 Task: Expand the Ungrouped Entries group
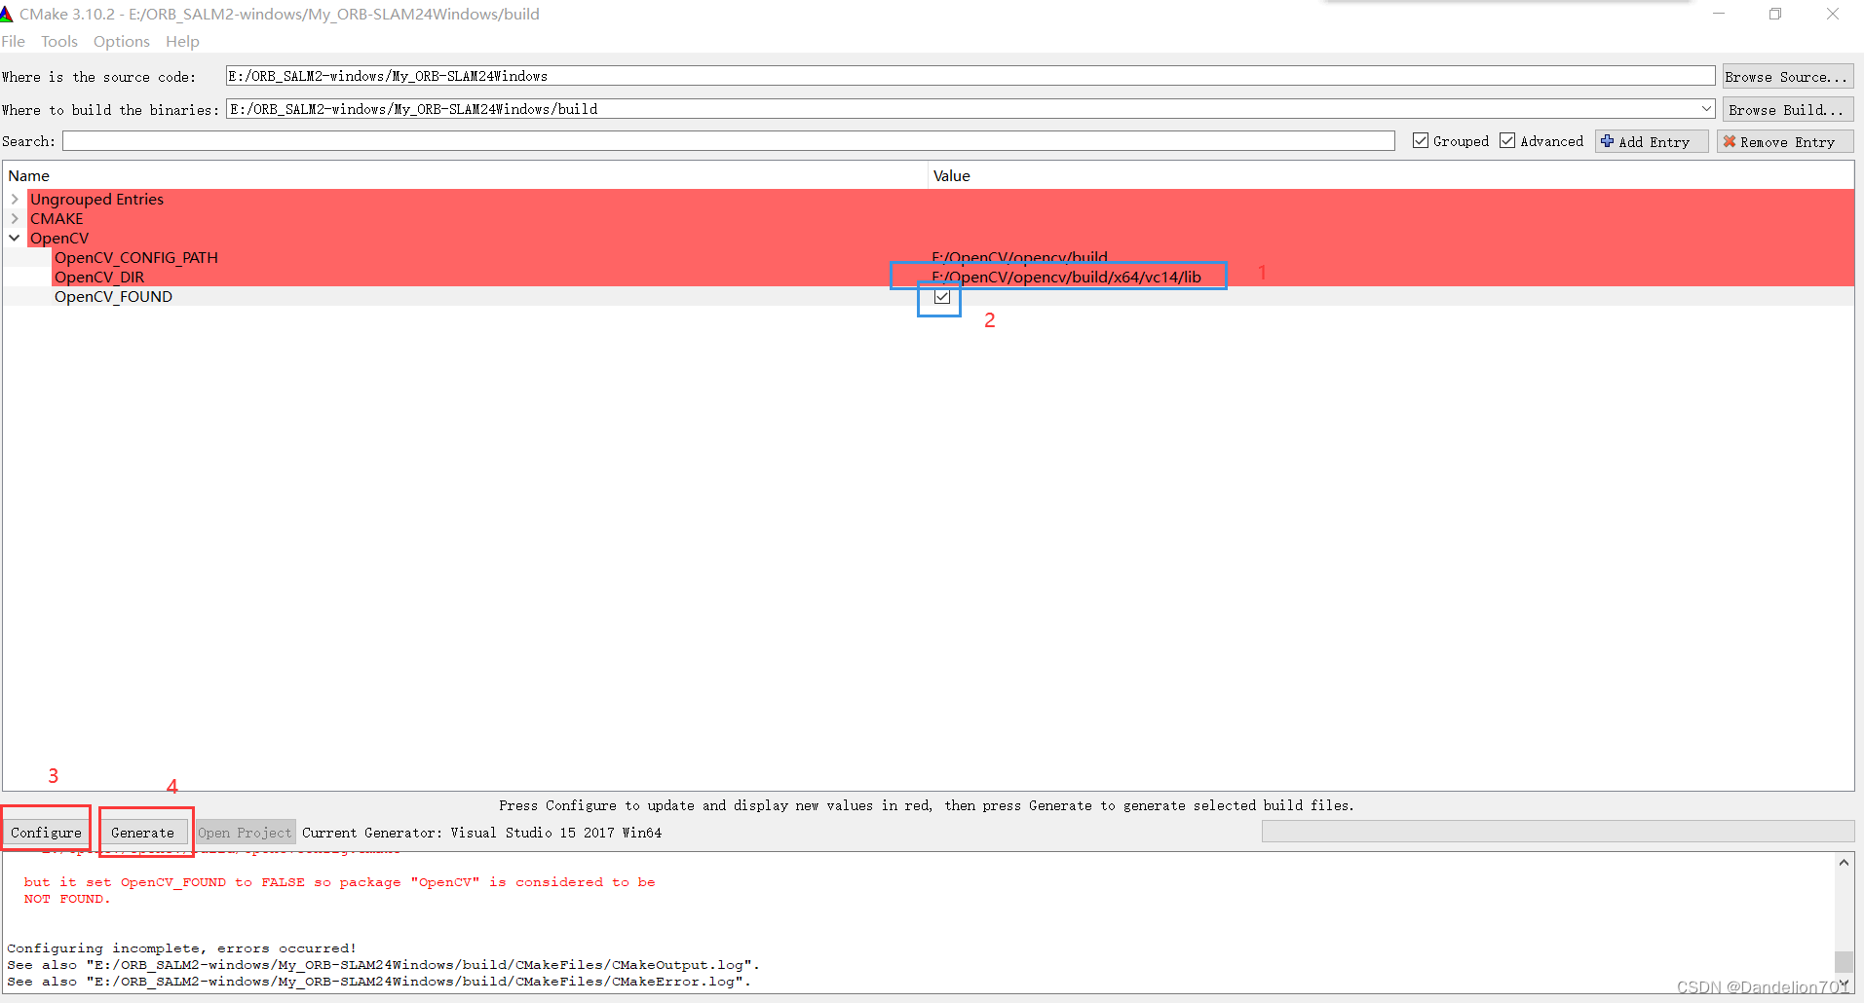click(15, 199)
